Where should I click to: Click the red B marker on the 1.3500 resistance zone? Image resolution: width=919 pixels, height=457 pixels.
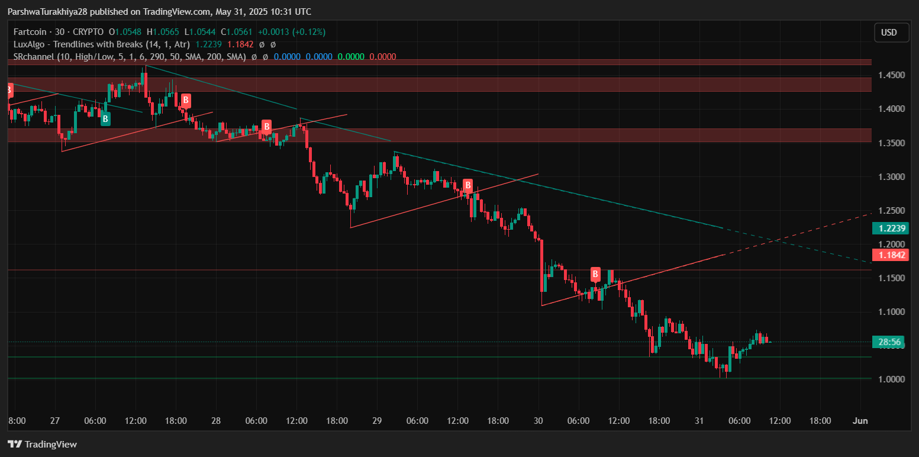pyautogui.click(x=267, y=126)
